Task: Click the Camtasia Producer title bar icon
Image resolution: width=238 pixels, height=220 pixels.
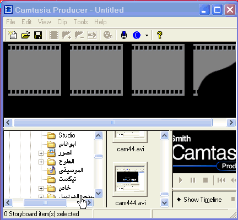Action: click(x=8, y=9)
